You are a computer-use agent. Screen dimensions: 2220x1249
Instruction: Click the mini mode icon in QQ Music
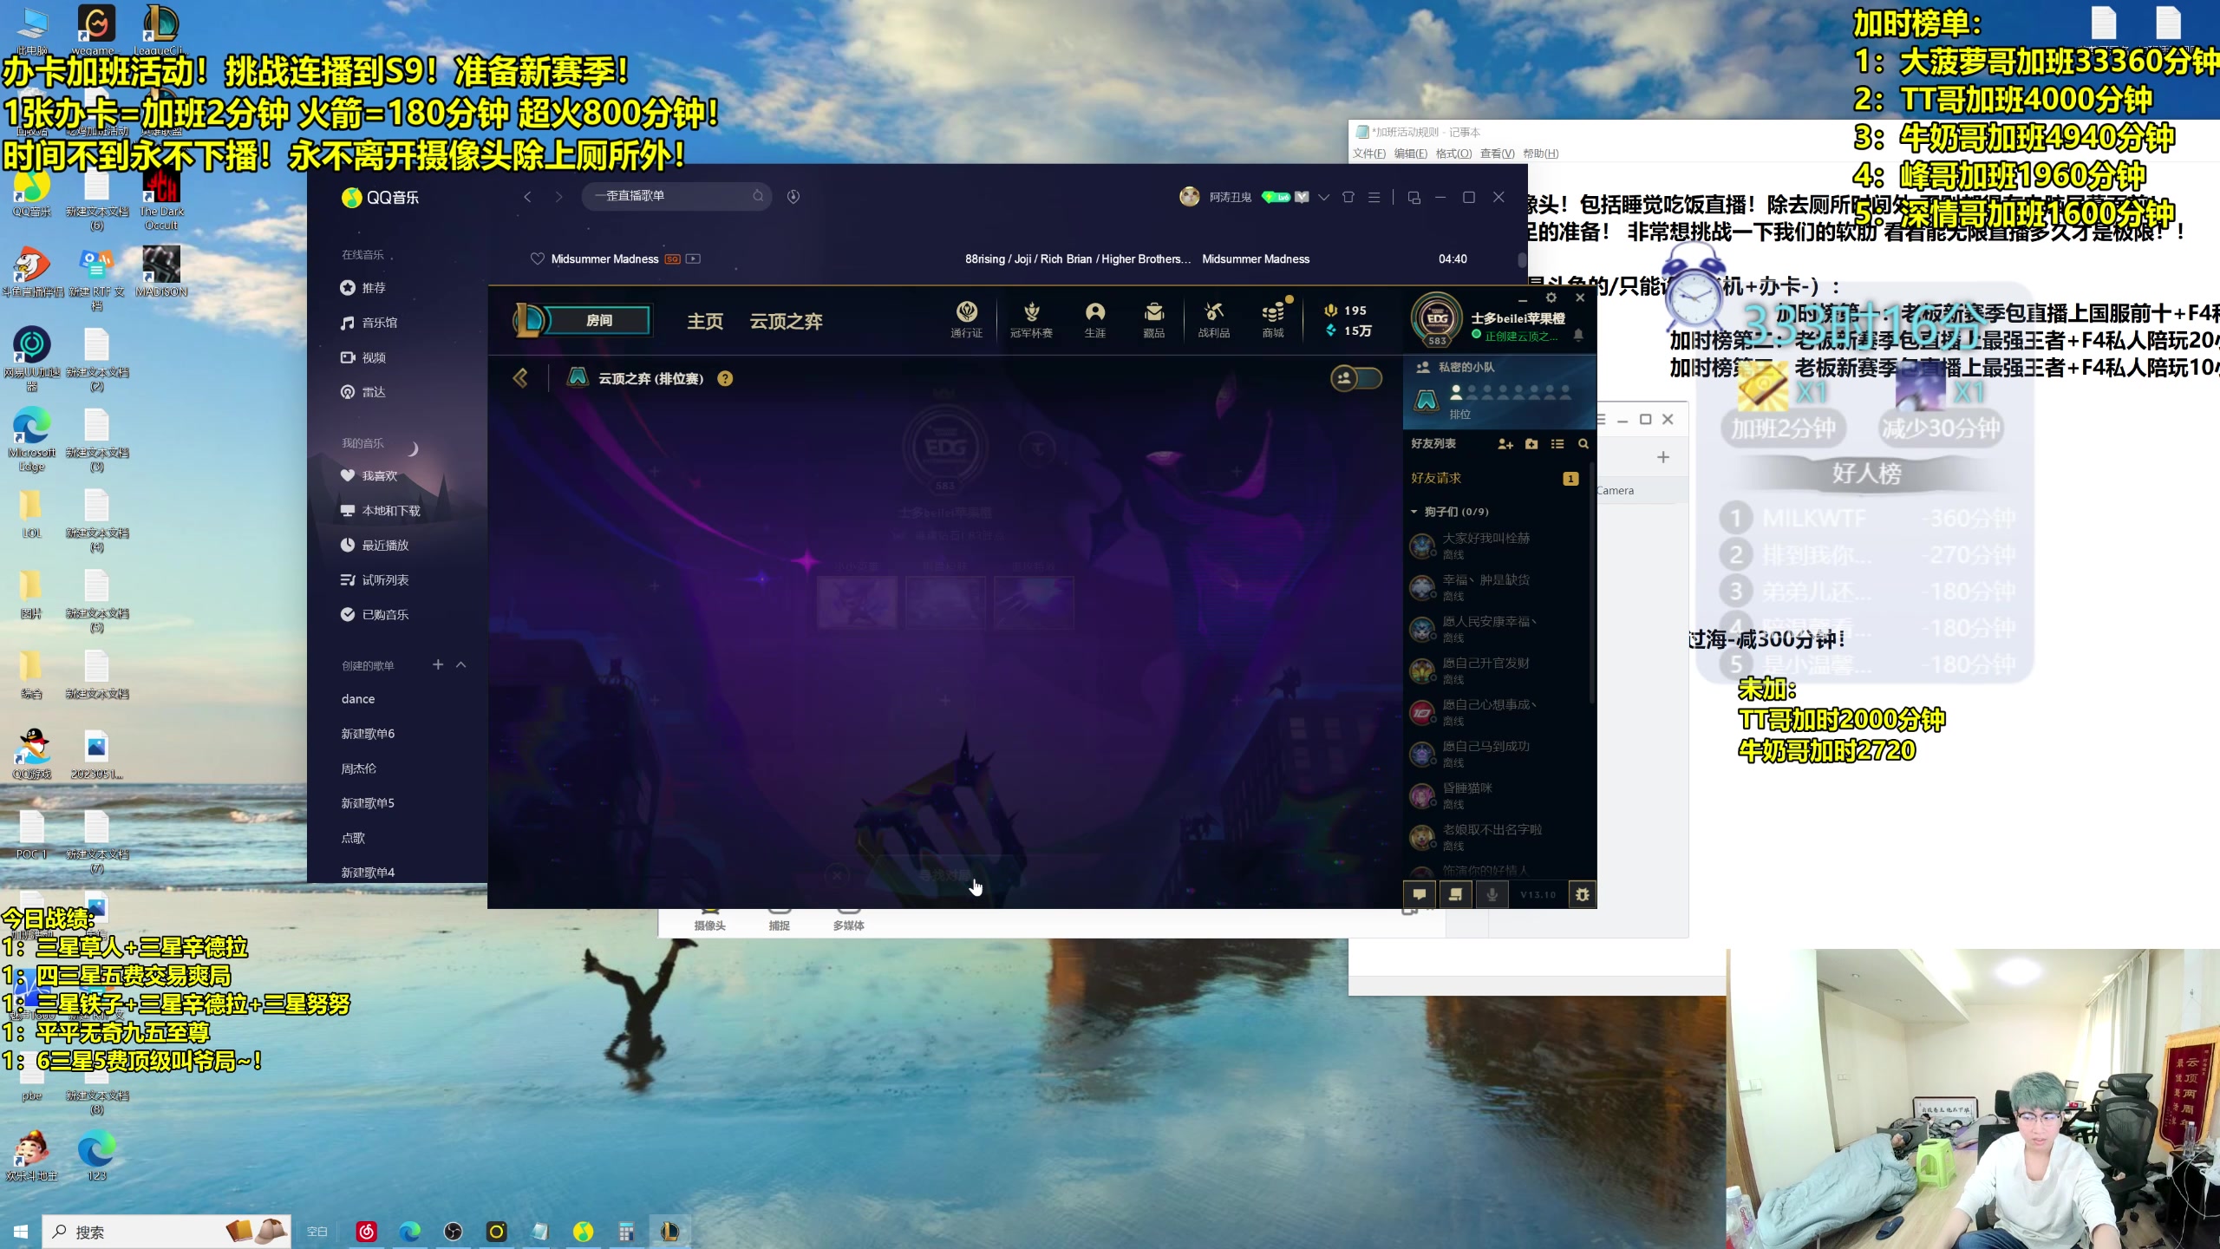(x=1414, y=198)
